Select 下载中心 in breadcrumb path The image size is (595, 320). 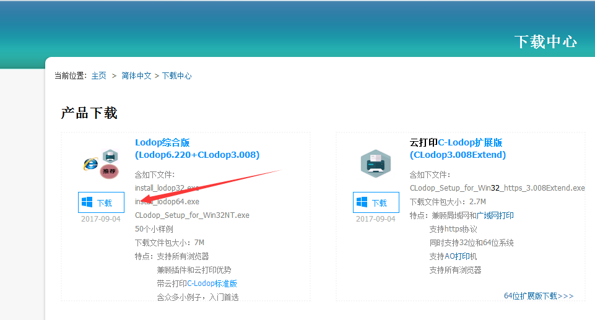coord(177,76)
